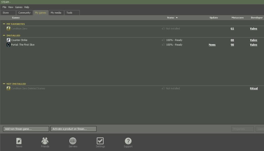The height and width of the screenshot is (151, 264).
Task: Toggle favorite star for Condition Zero Deleted Scenes
Action: coord(163,88)
